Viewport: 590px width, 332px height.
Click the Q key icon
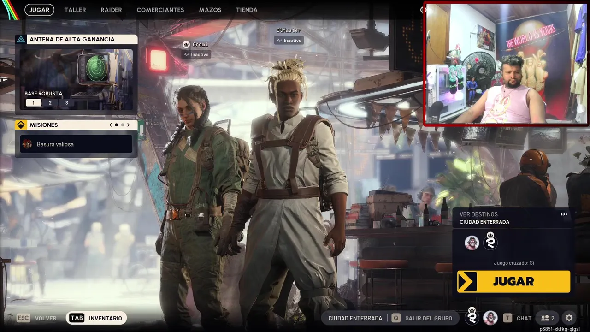pyautogui.click(x=396, y=318)
